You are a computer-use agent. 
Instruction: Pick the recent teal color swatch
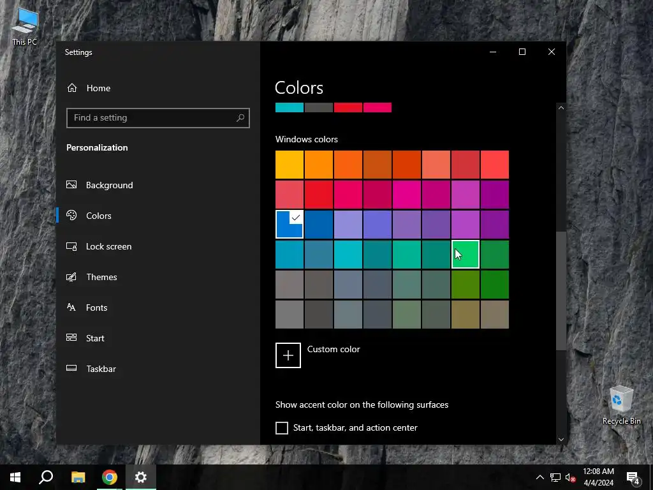click(290, 107)
